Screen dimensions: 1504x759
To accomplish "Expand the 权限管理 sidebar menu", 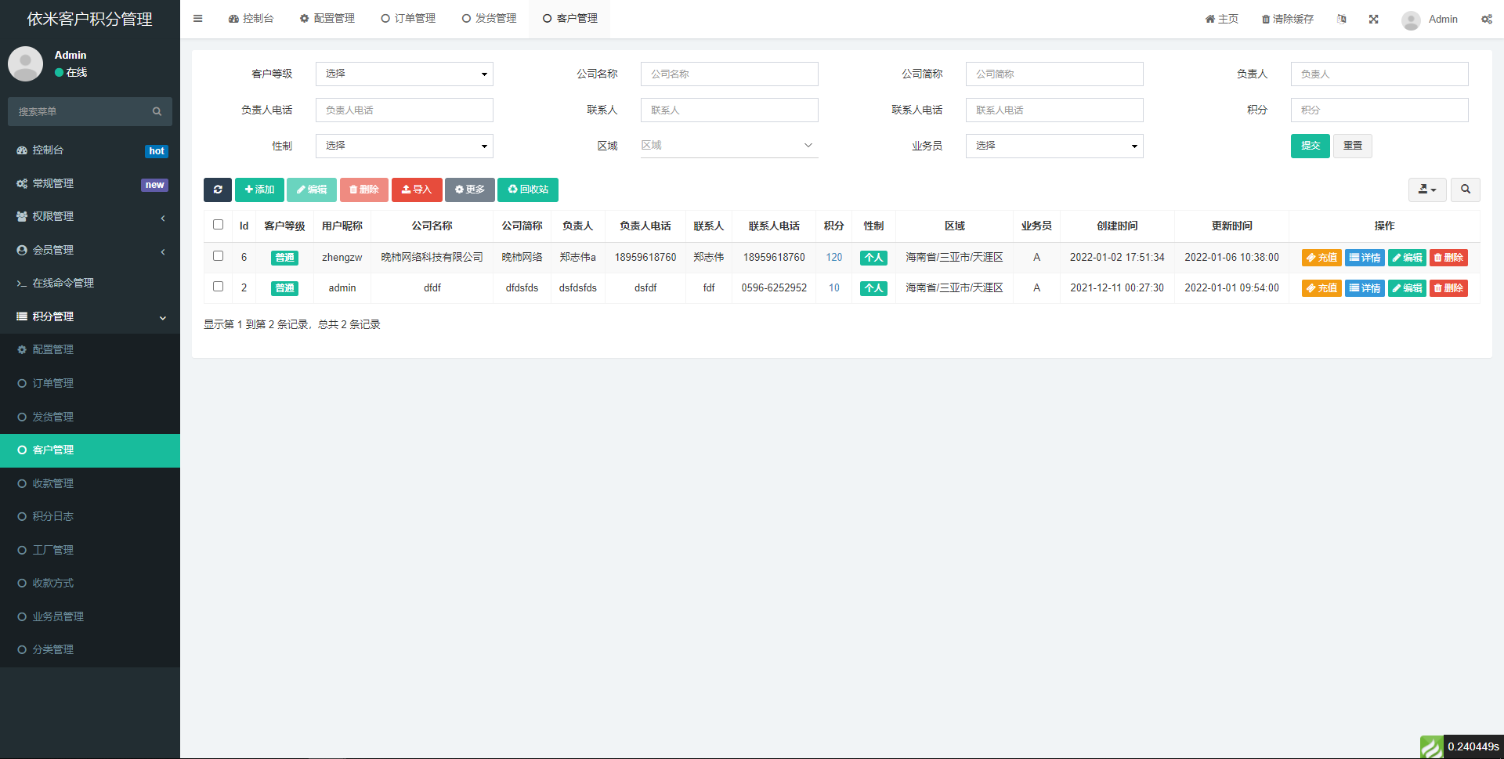I will tap(90, 217).
